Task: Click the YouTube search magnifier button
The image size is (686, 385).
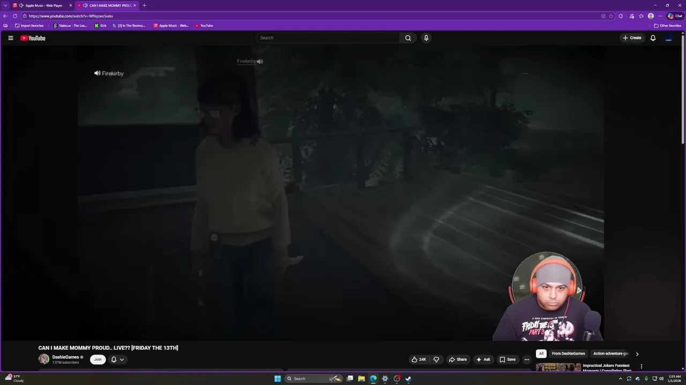Action: tap(408, 38)
